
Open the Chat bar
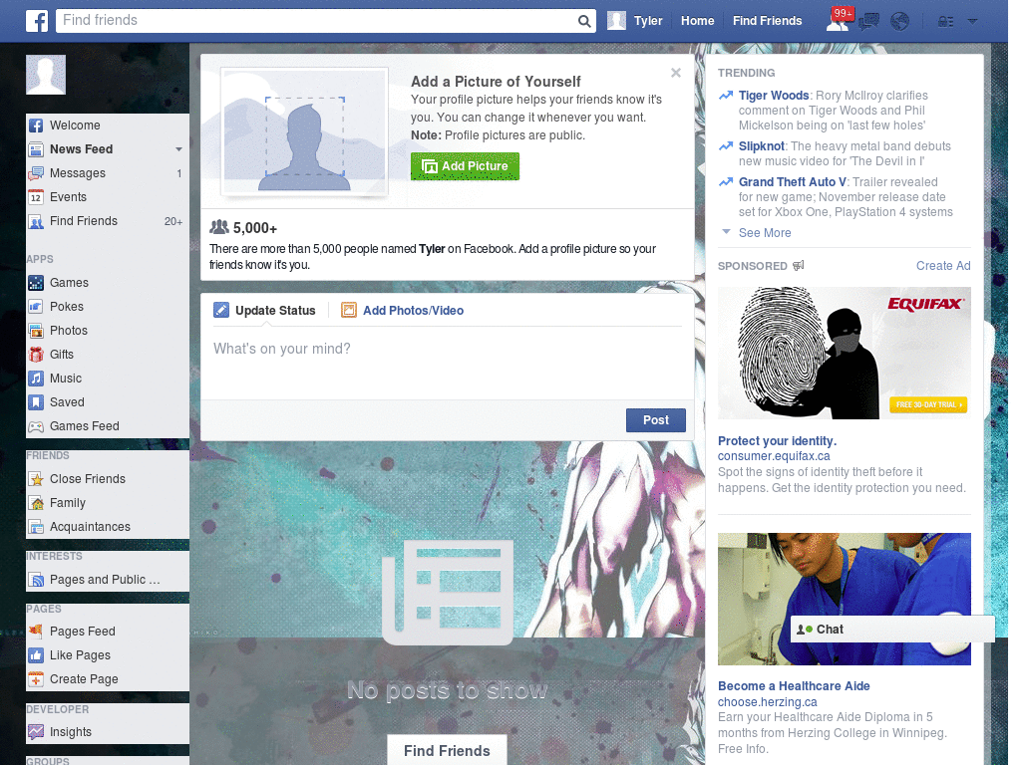892,630
